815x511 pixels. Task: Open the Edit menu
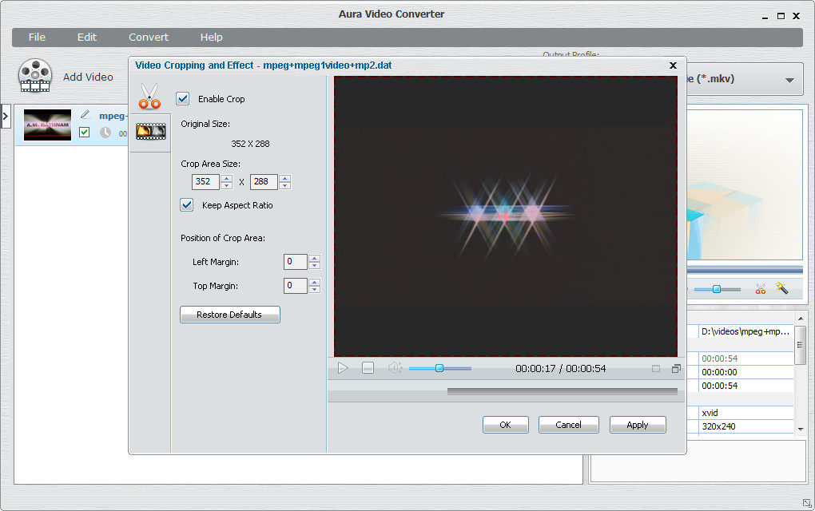86,38
